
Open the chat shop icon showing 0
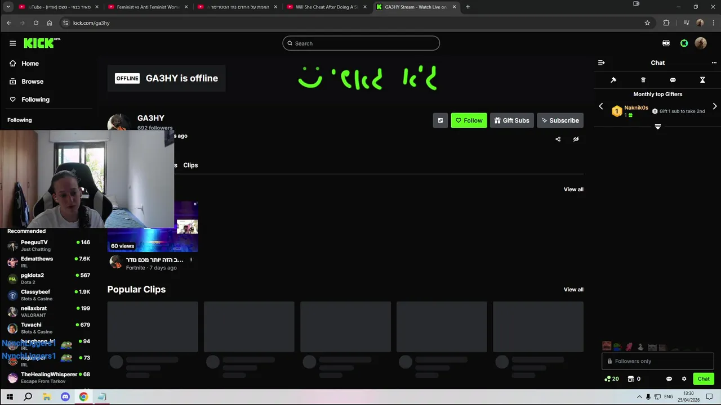pos(634,379)
